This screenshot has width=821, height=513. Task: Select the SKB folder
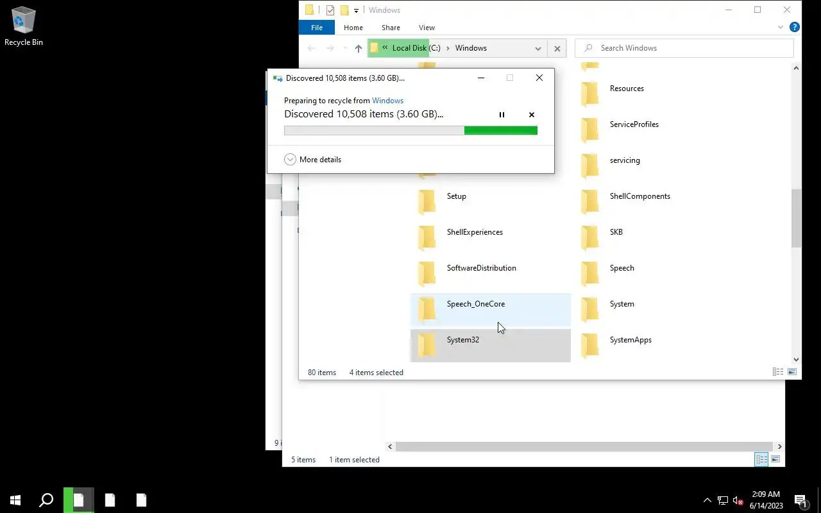click(654, 237)
